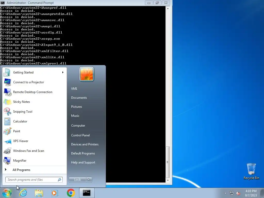
Task: Launch Windows Media Player from taskbar
Action: tap(55, 193)
